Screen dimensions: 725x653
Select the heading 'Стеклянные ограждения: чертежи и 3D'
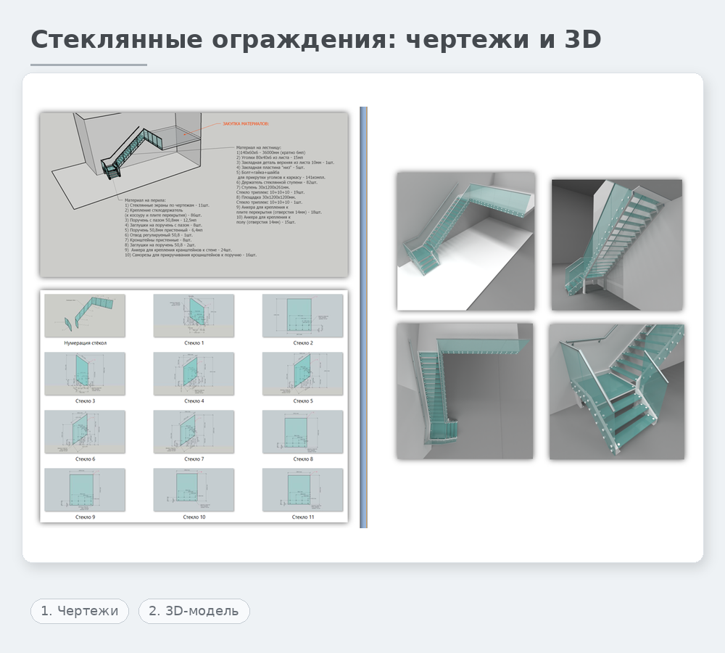pos(316,39)
